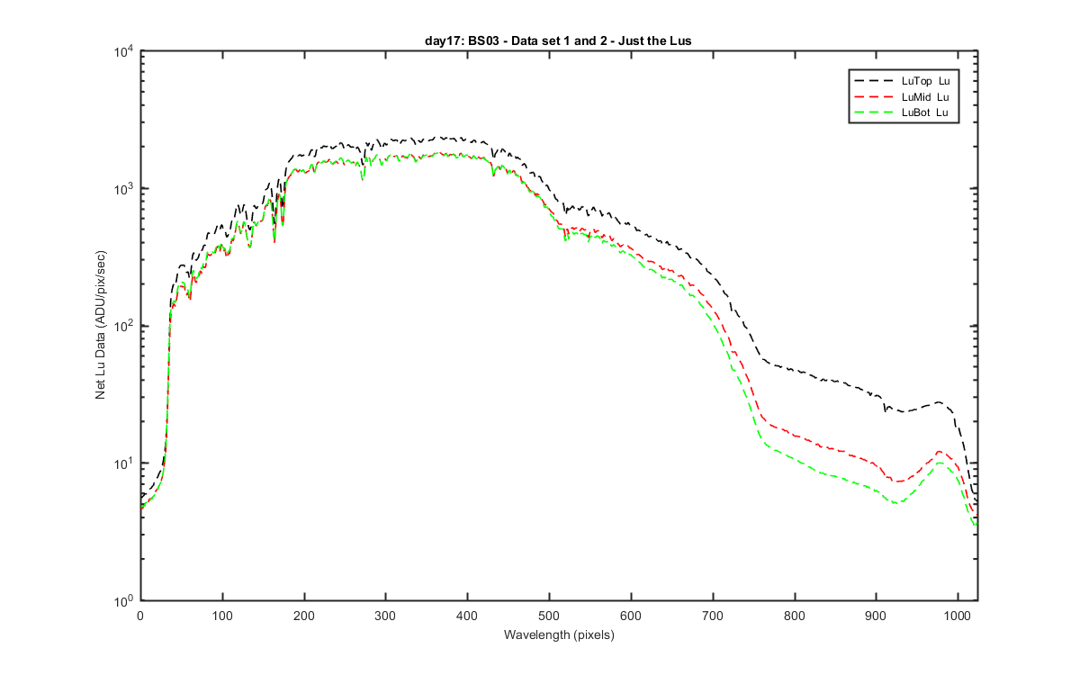This screenshot has height=675, width=1080.
Task: Click x-axis tick label 700
Action: pyautogui.click(x=713, y=615)
